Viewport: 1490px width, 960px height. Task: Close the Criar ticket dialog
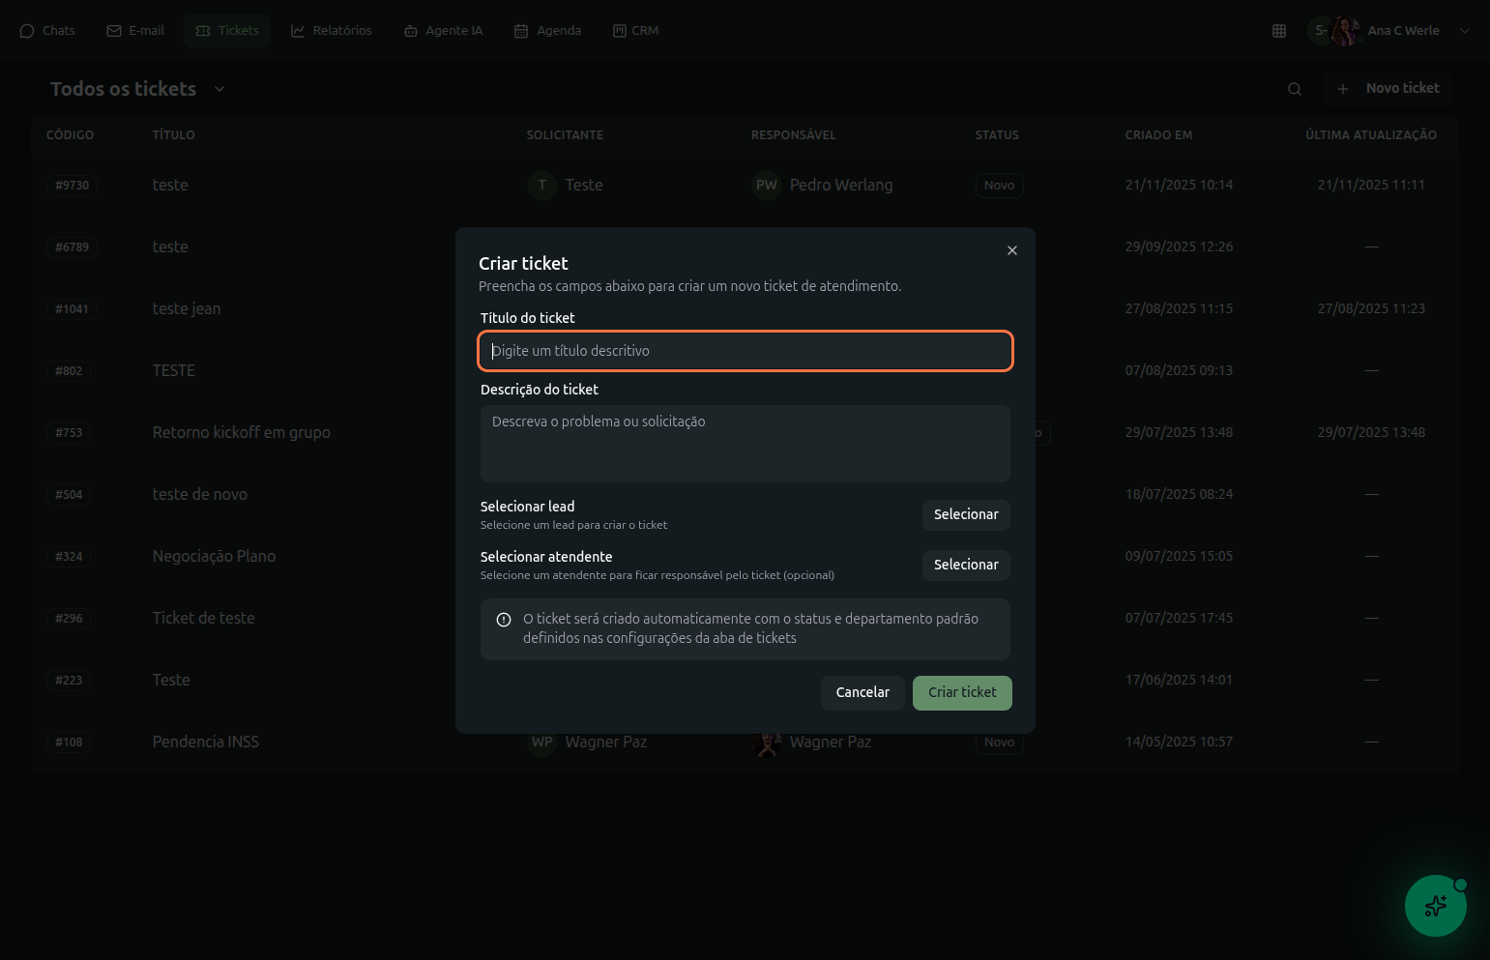pos(1011,250)
